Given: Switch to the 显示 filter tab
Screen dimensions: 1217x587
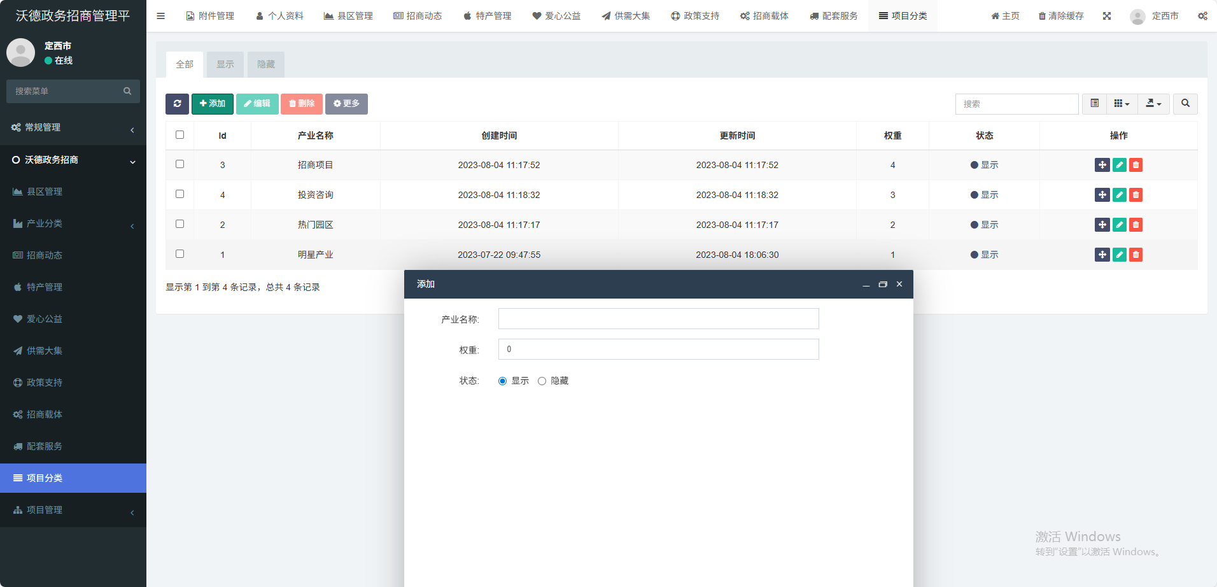Looking at the screenshot, I should coord(225,64).
